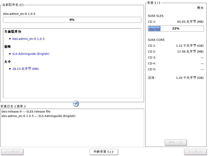Click the SUSE CORE CD 2 remaining row

[176, 52]
